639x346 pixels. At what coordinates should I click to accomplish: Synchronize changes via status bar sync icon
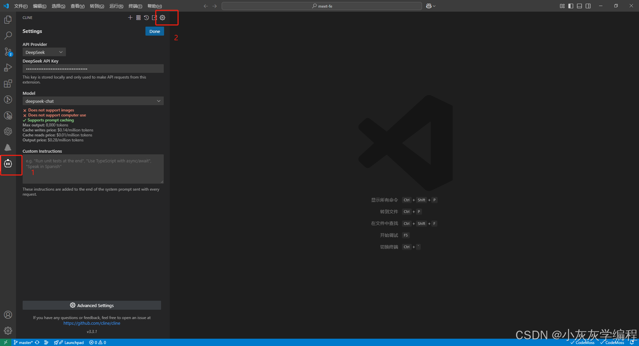[37, 342]
